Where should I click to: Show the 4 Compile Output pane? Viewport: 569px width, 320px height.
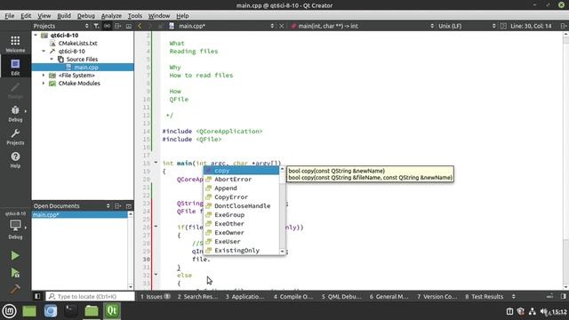point(293,296)
